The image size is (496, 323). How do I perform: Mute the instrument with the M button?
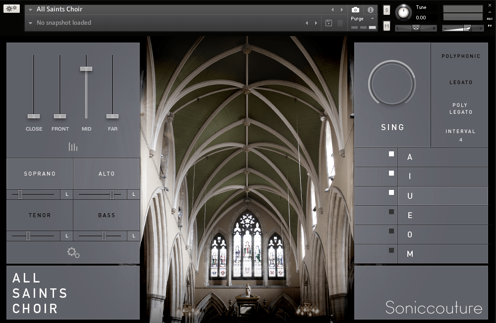click(x=386, y=26)
